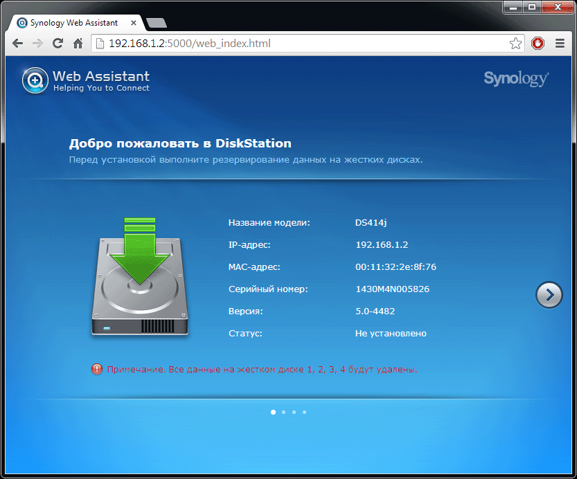This screenshot has width=577, height=479.
Task: Jump to the second page indicator dot
Action: click(x=283, y=412)
